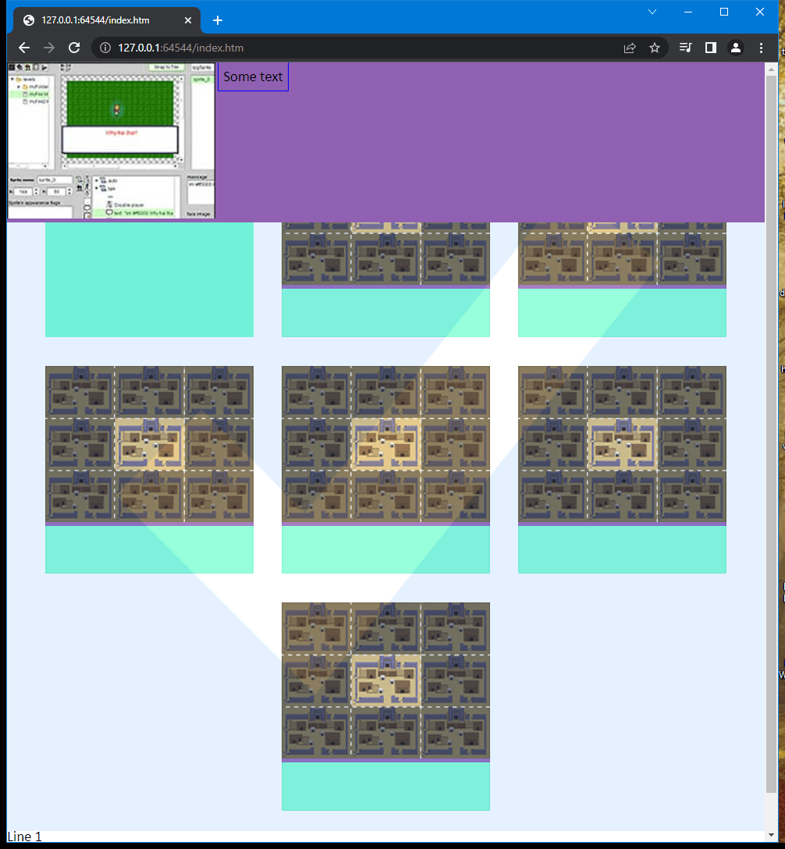Screen dimensions: 785x849
Task: Open a new tab with plus
Action: [x=218, y=20]
